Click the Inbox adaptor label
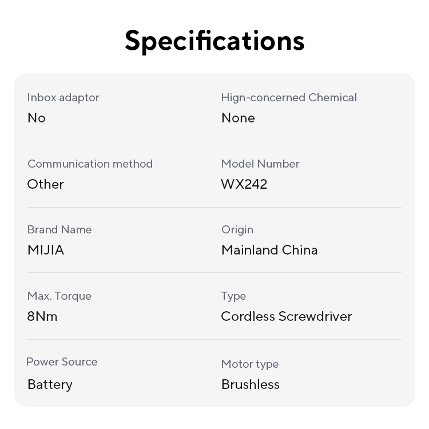The height and width of the screenshot is (429, 429). pos(63,97)
